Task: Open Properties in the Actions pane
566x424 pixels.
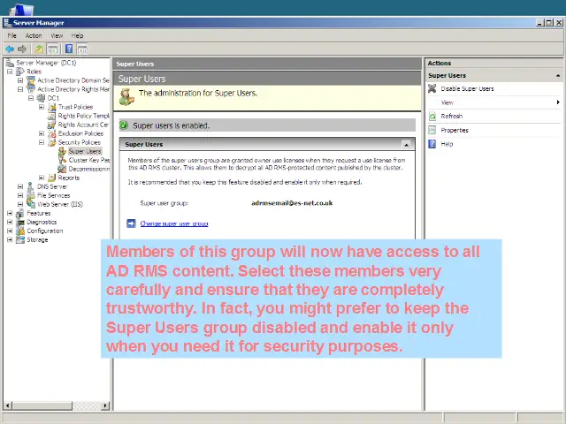Action: (x=455, y=130)
